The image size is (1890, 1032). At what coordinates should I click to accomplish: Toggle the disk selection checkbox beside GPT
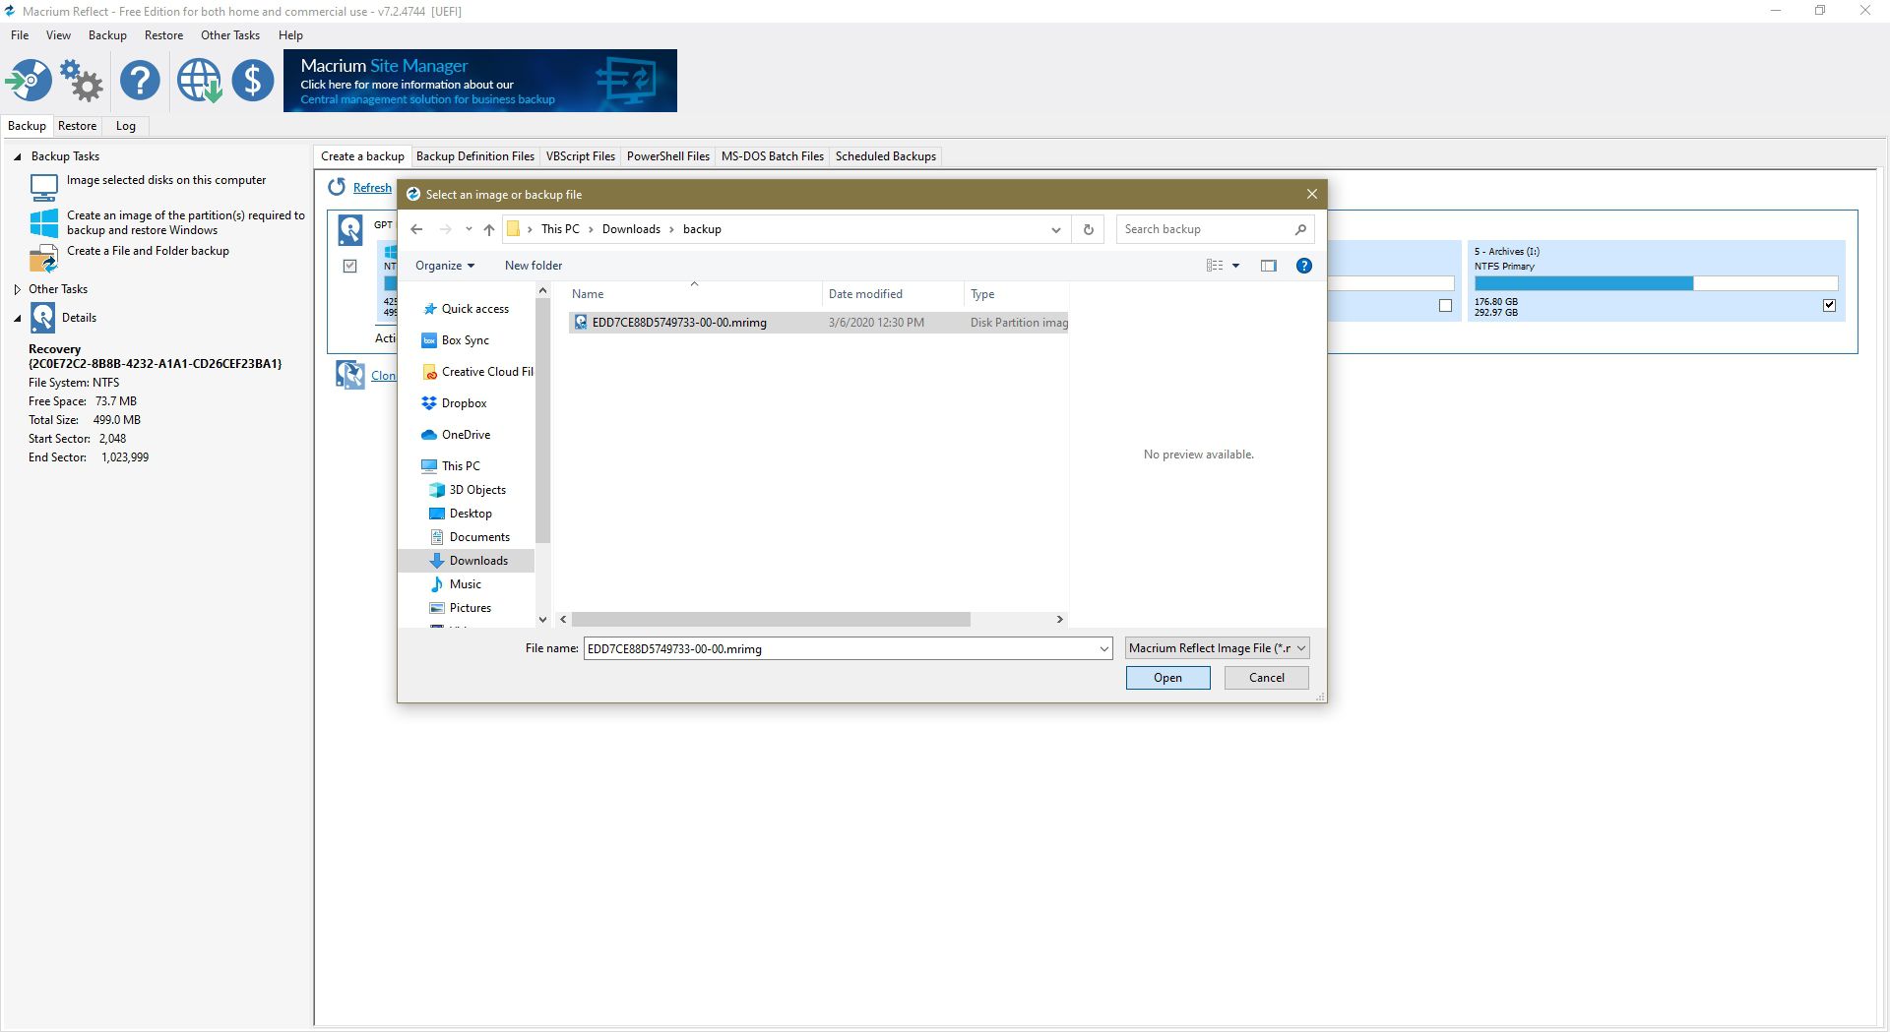(x=349, y=266)
